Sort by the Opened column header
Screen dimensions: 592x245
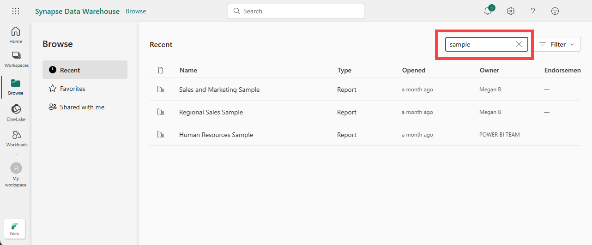[x=414, y=70]
